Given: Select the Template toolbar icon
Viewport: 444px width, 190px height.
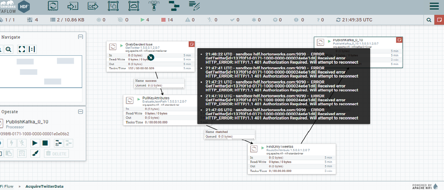Looking at the screenshot, I should (174, 6).
